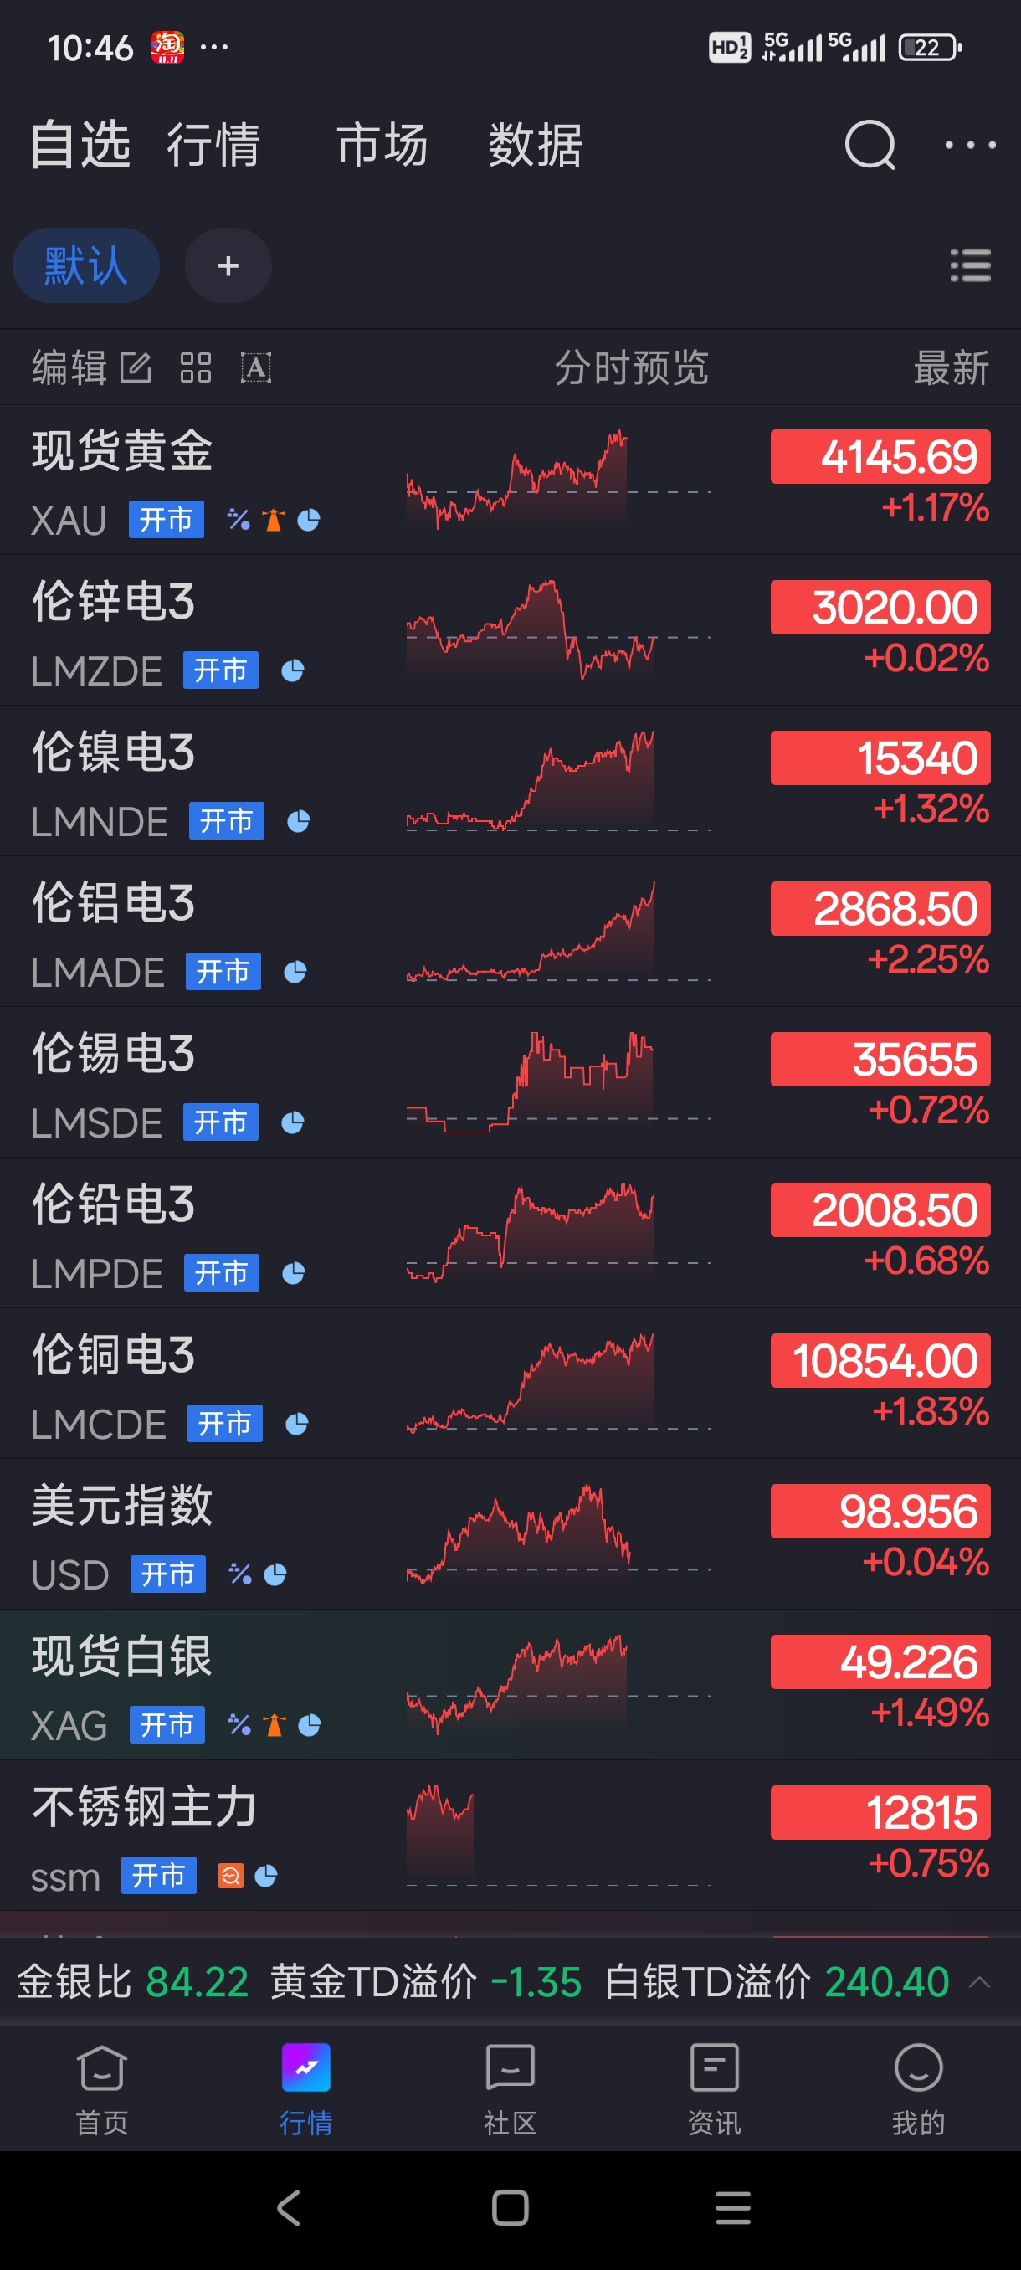Open the watchlist group list icon
1021x2270 pixels.
tap(970, 265)
